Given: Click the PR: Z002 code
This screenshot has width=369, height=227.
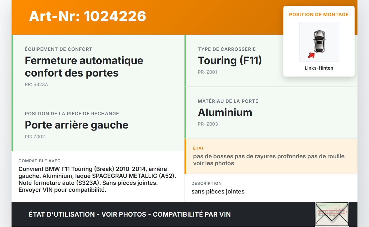Looking at the screenshot, I should [x=35, y=137].
